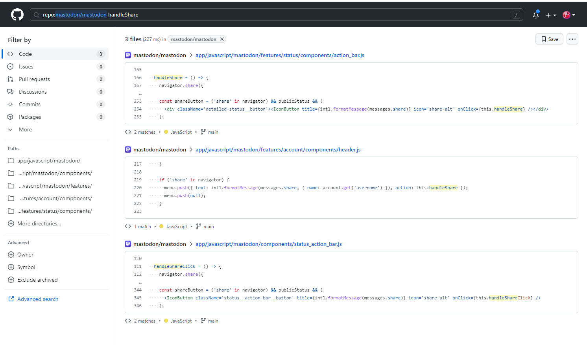Image resolution: width=587 pixels, height=345 pixels.
Task: Open mastodon/mastodon repo link above header.js
Action: pos(160,149)
